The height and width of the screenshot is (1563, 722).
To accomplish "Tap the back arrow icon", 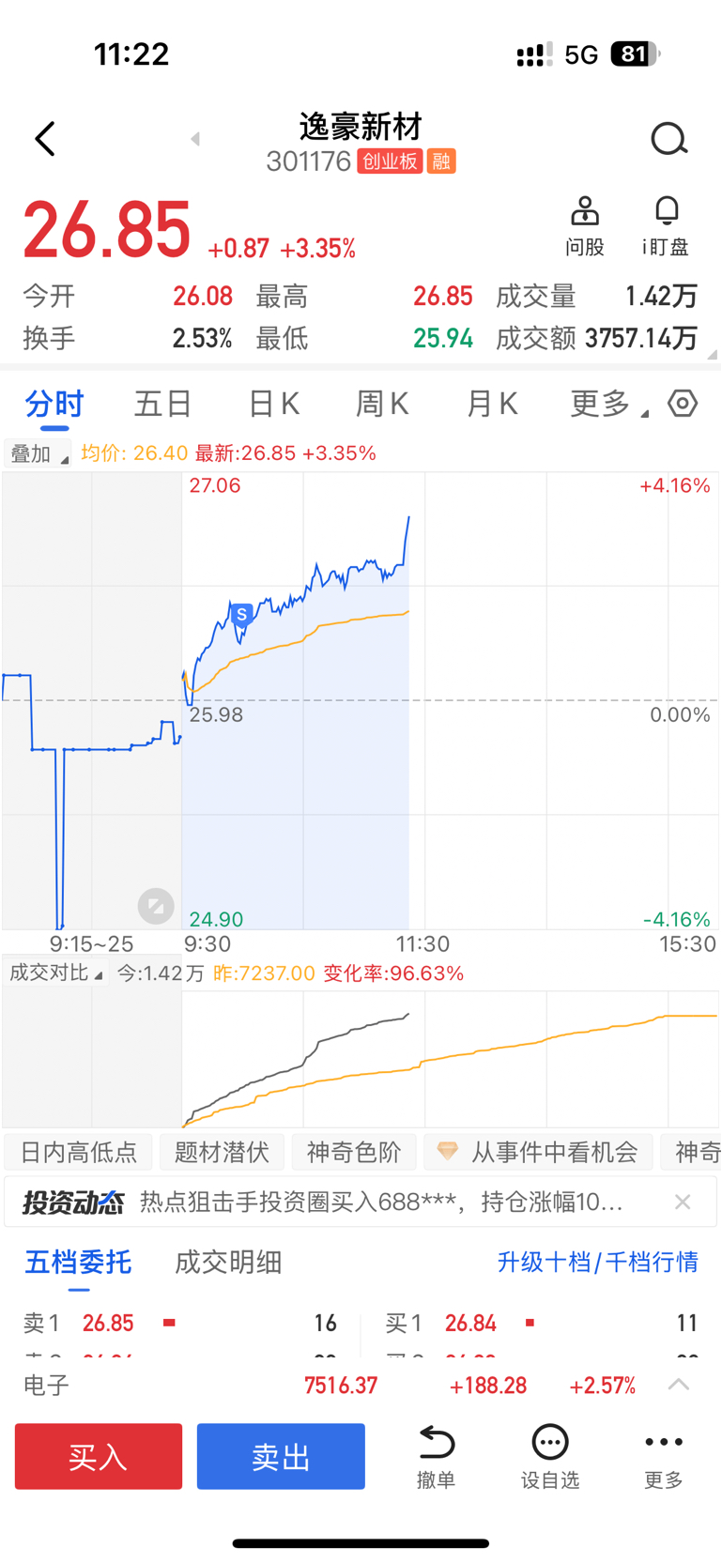I will 45,139.
